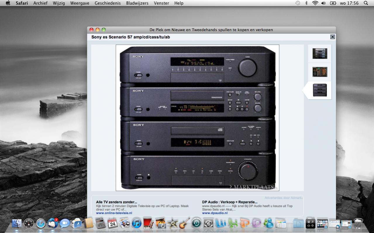Open the Wi-Fi status menu
The image size is (374, 233).
315,3
